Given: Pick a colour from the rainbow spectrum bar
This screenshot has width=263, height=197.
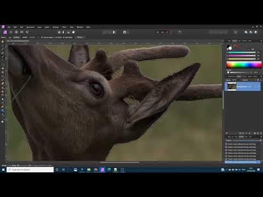Looking at the screenshot, I should click(244, 65).
